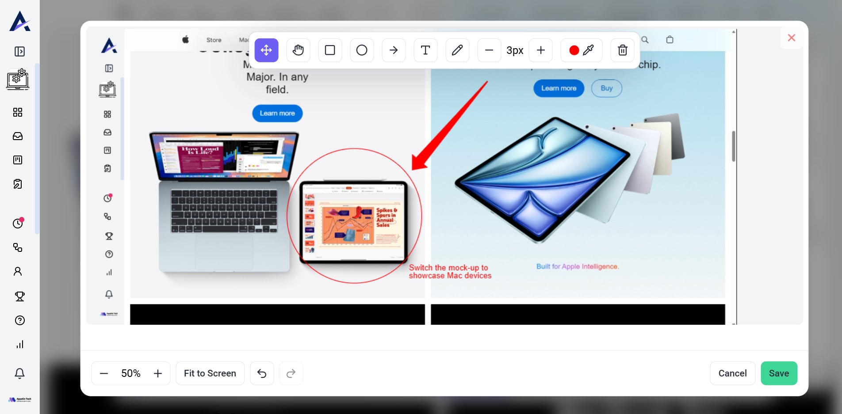
Task: Open the red color picker swatch
Action: 574,50
